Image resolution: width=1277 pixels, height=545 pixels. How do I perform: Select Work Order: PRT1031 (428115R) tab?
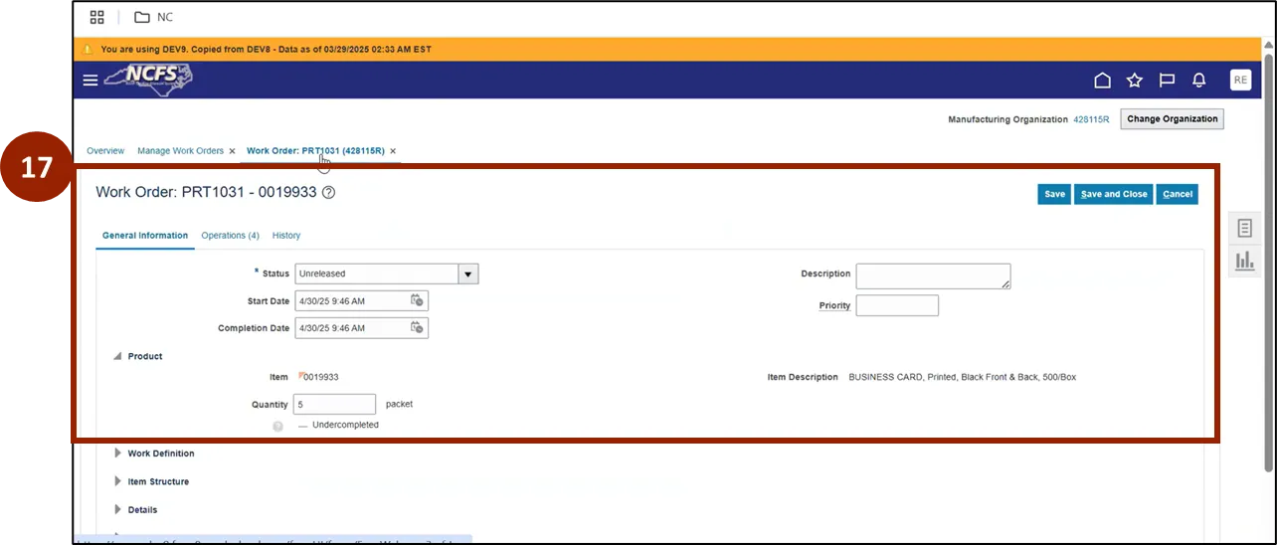(315, 151)
